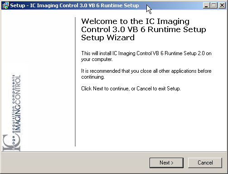Click the 'your computer.' text line
228x174 pixels.
pos(97,60)
